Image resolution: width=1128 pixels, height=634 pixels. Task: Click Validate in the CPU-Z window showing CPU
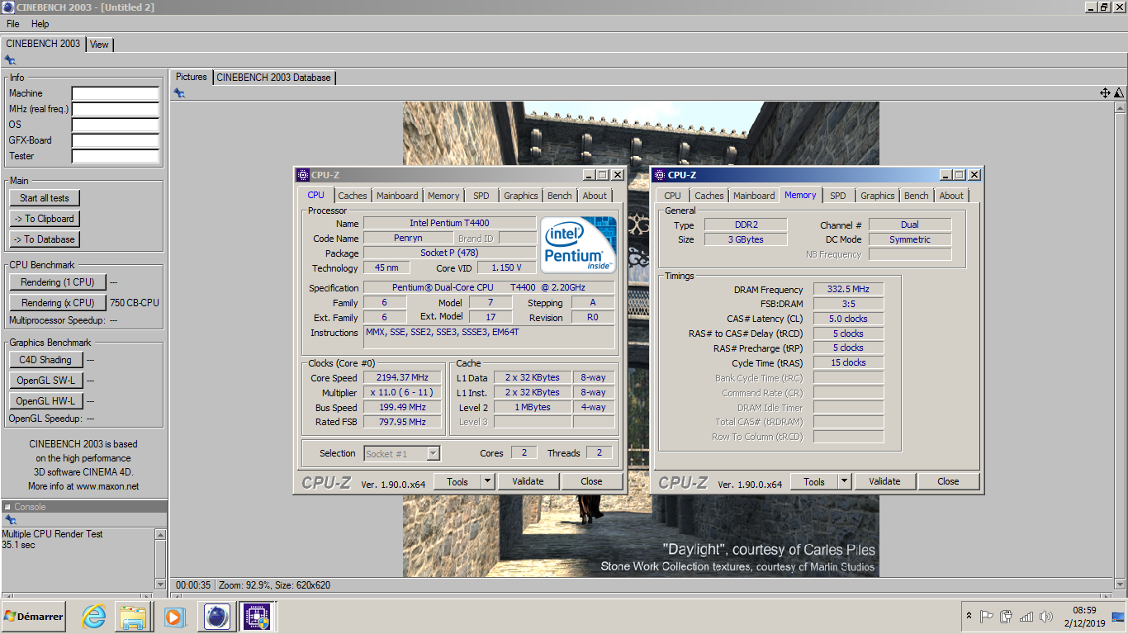click(x=528, y=481)
